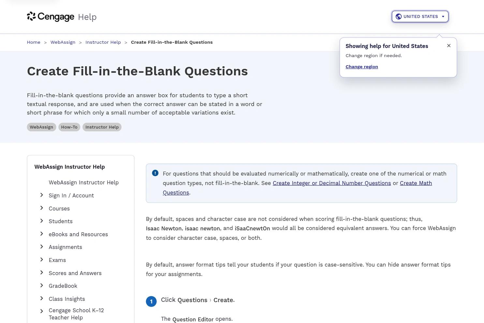Select the How-To tag
The image size is (484, 323).
pyautogui.click(x=69, y=127)
